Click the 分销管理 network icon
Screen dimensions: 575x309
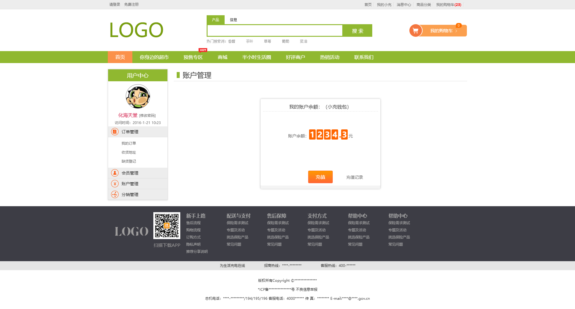coord(115,195)
